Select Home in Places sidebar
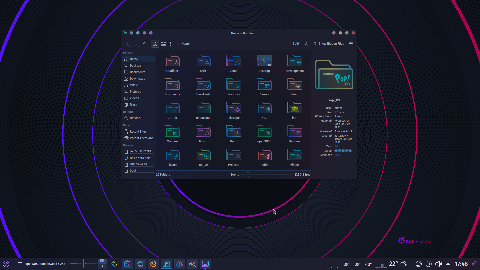Image resolution: width=480 pixels, height=270 pixels. point(139,59)
